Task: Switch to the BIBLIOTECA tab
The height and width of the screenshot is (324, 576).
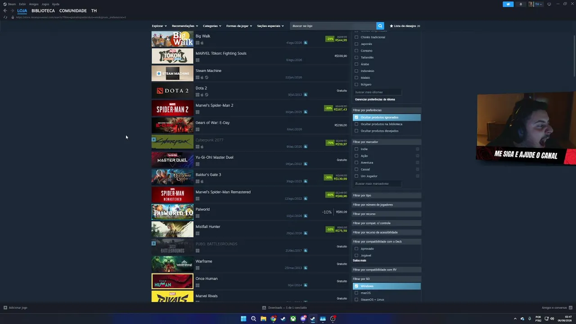Action: (43, 11)
